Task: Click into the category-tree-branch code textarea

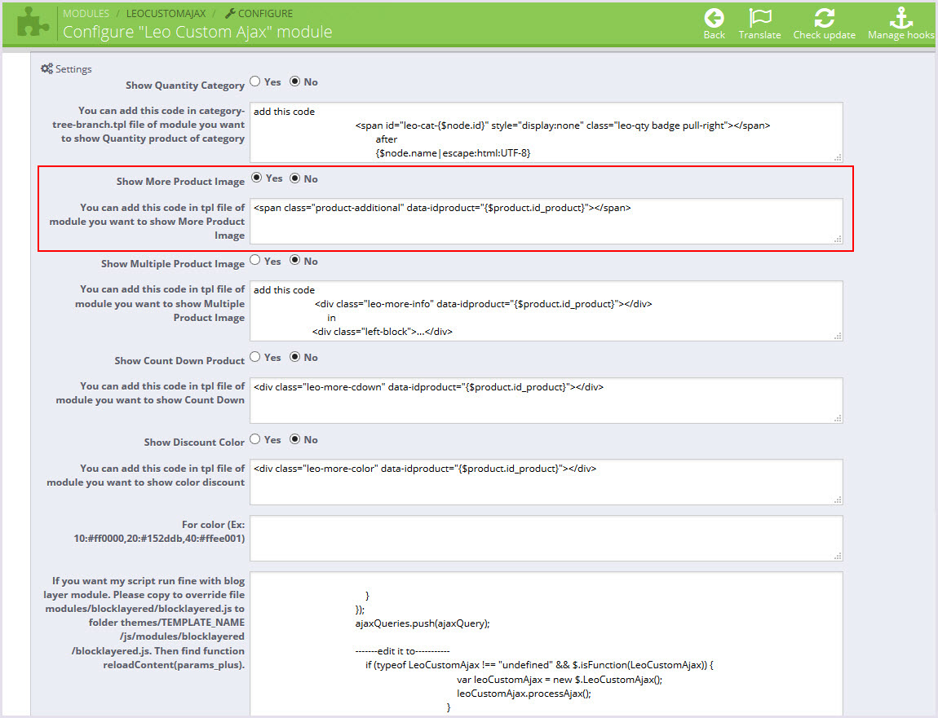Action: click(546, 132)
